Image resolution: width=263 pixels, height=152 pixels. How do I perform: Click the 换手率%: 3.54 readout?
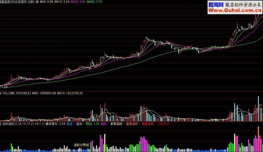[x=55, y=124]
